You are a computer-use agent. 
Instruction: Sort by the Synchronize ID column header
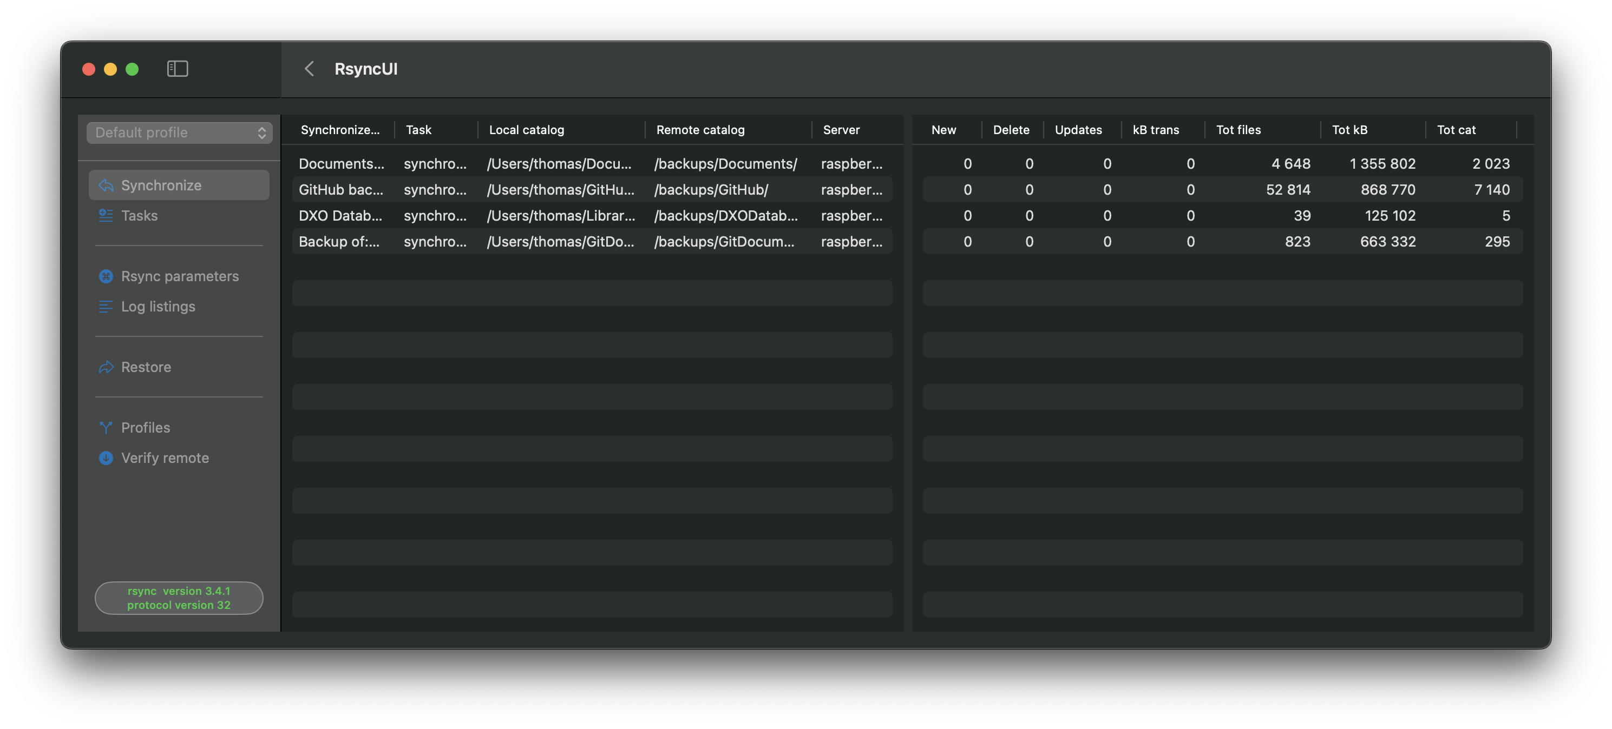click(340, 130)
